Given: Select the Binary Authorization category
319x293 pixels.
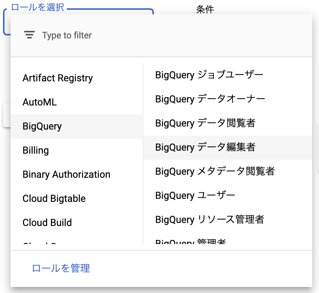Looking at the screenshot, I should 66,174.
